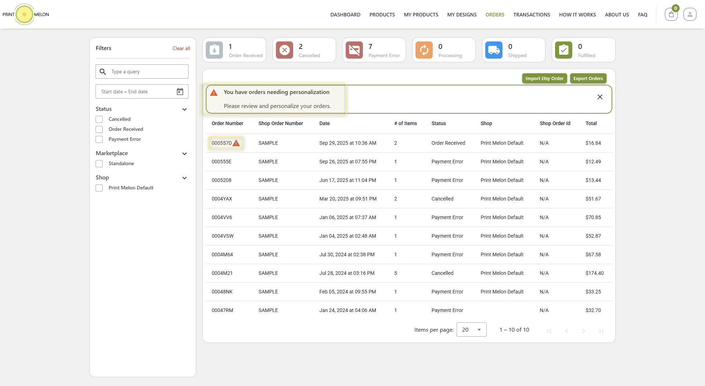Go to the Transactions menu item
Viewport: 705px width, 386px height.
point(531,15)
